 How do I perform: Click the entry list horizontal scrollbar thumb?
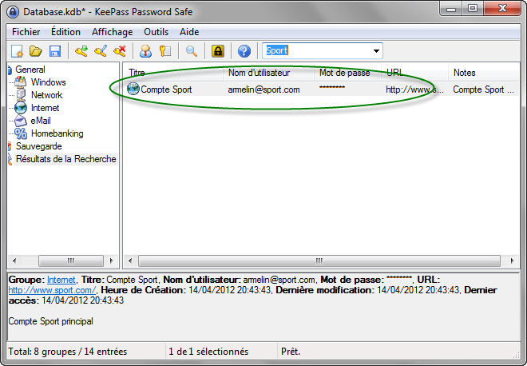(x=319, y=261)
